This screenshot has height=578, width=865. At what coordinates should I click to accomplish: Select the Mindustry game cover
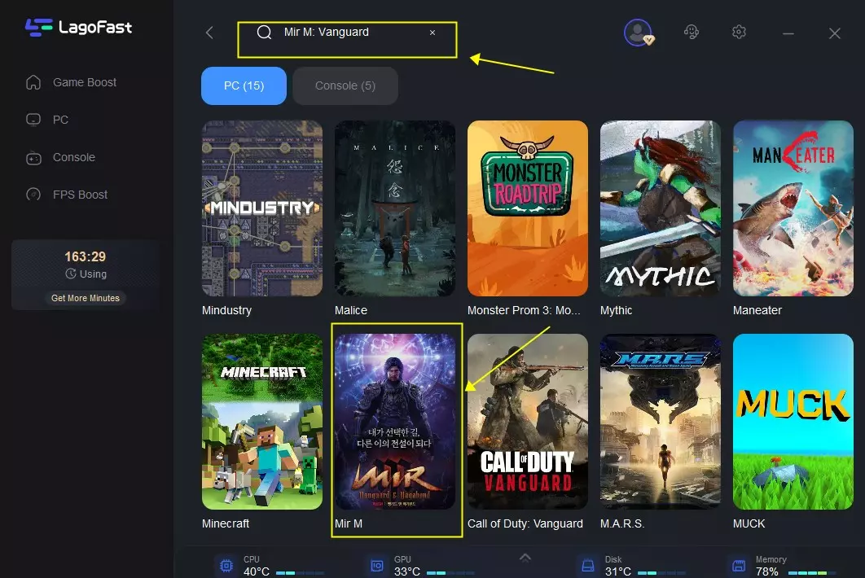(262, 208)
